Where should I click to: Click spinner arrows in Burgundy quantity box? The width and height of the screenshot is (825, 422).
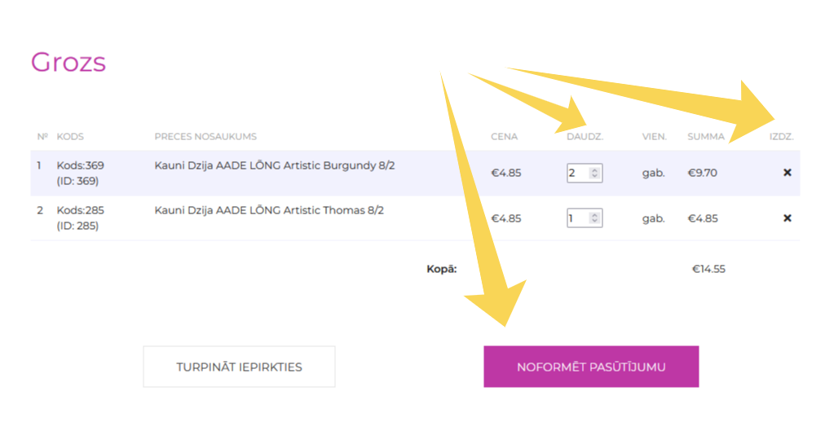click(595, 173)
